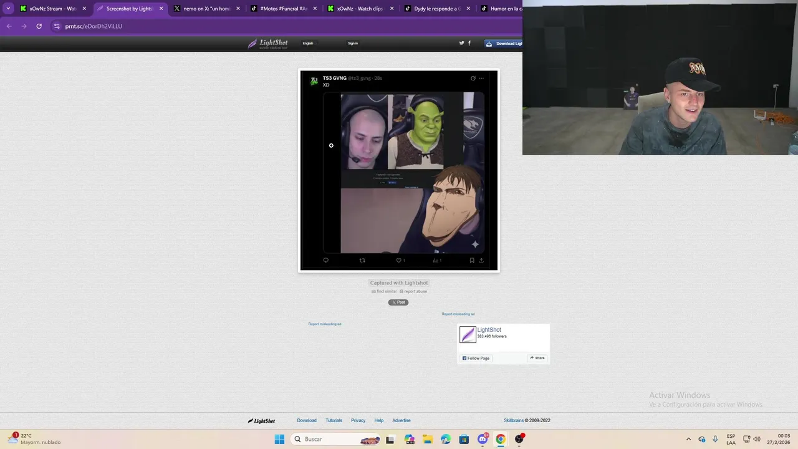The height and width of the screenshot is (449, 798).
Task: Switch to the xOwNz Watch clips tab
Action: pyautogui.click(x=359, y=9)
